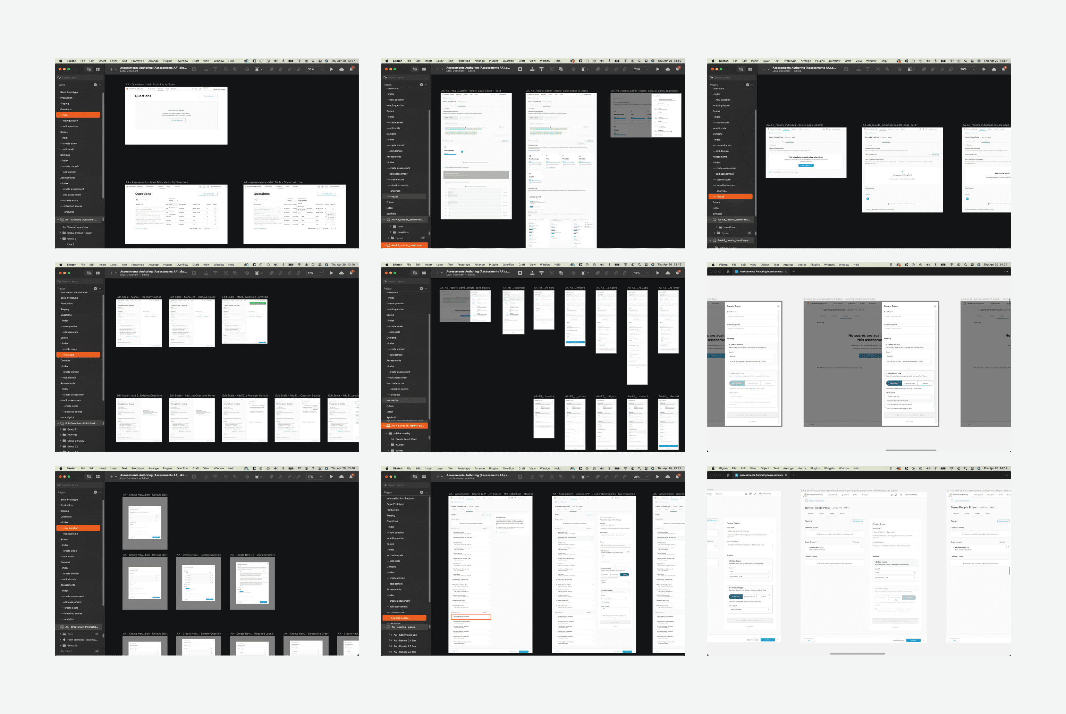
Task: Collapse the Pages list chevron in 13:37 window
Action: click(100, 85)
